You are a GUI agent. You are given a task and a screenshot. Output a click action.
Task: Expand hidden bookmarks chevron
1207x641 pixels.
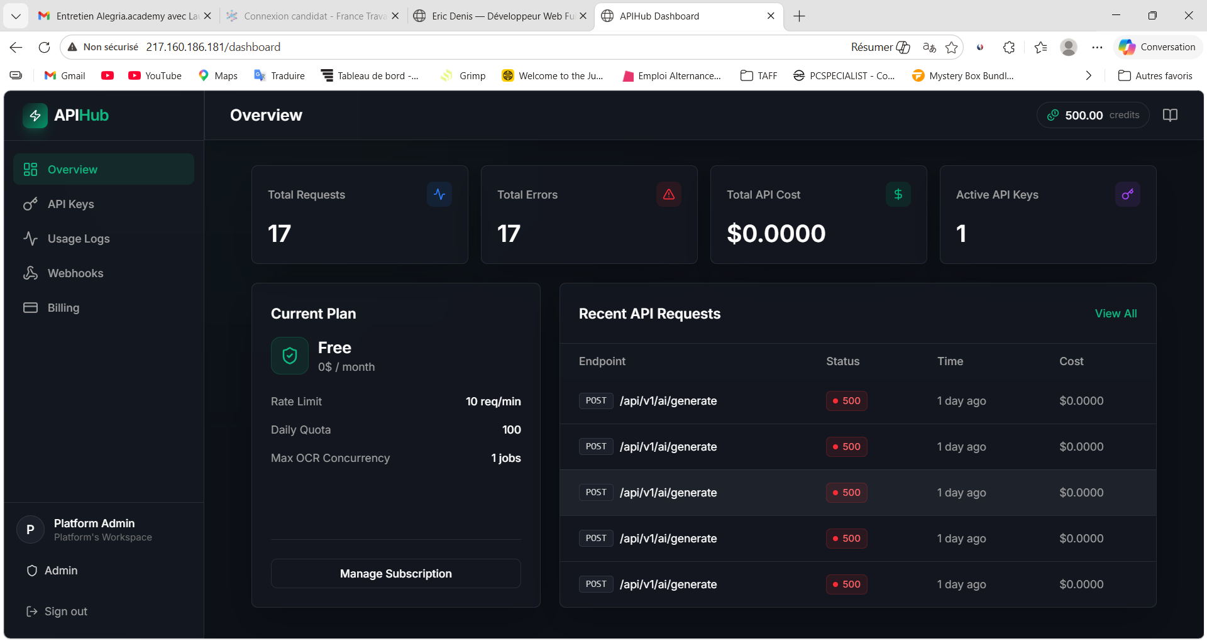coord(1088,75)
